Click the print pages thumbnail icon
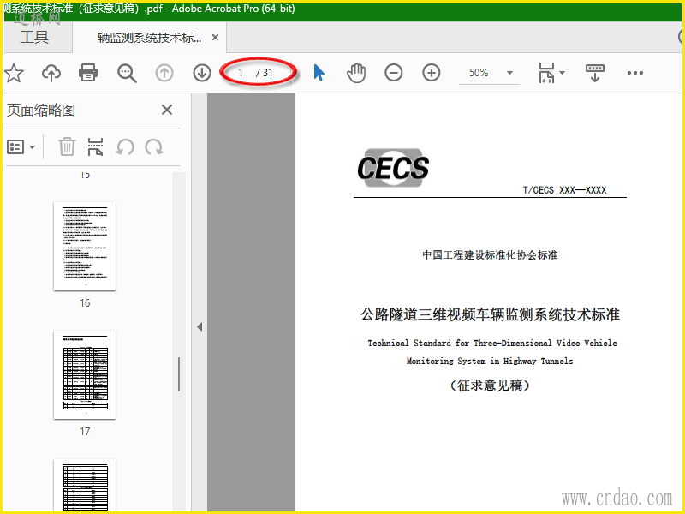Viewport: 685px width, 514px height. 95,146
